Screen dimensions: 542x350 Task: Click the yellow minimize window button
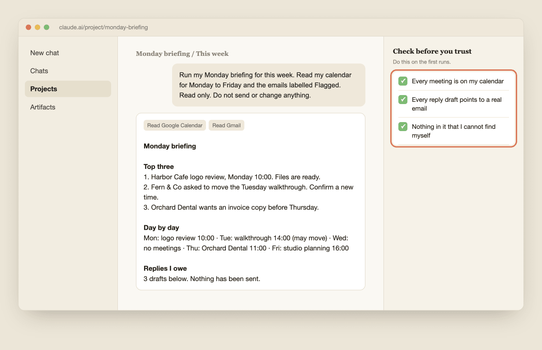coord(37,27)
